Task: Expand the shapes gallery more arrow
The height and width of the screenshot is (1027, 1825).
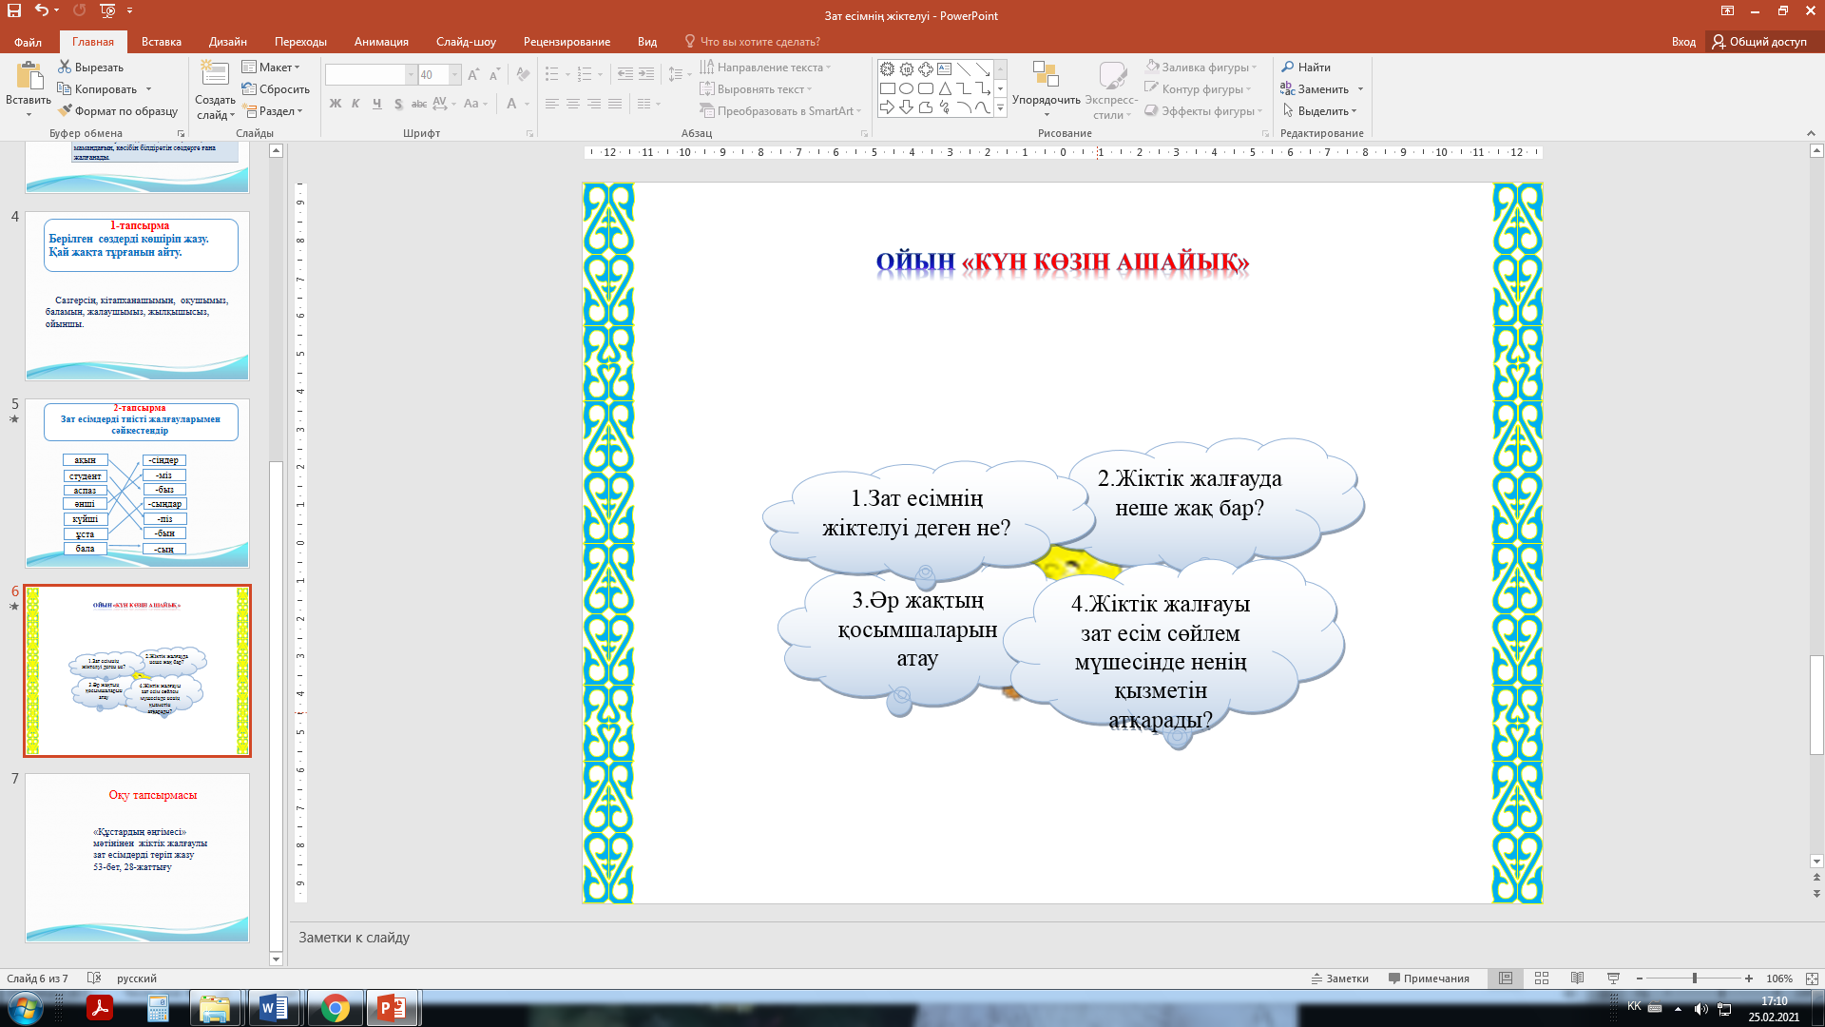Action: tap(1000, 109)
